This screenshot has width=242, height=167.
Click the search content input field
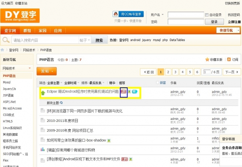(x=45, y=40)
